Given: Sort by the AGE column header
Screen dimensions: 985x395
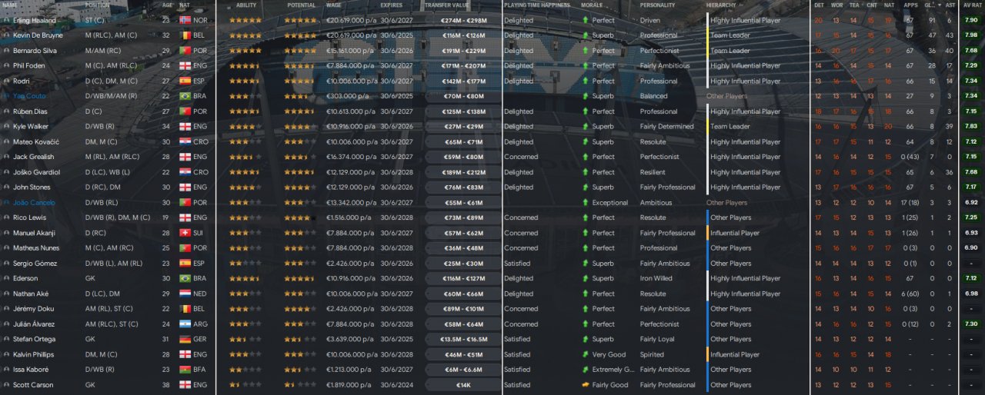Looking at the screenshot, I should [168, 5].
